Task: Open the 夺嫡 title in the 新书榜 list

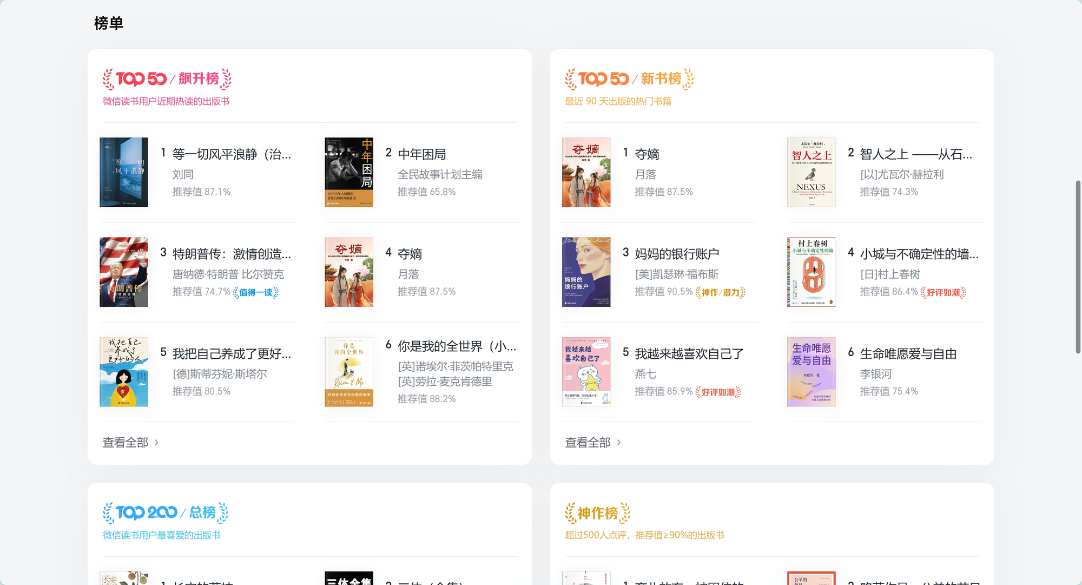Action: [x=647, y=154]
